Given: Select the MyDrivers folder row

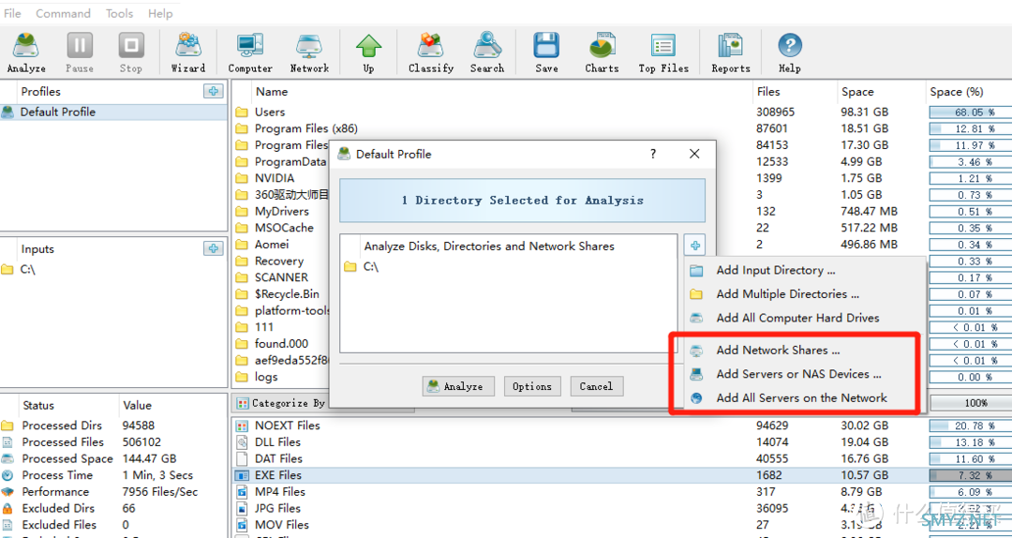Looking at the screenshot, I should (x=281, y=211).
